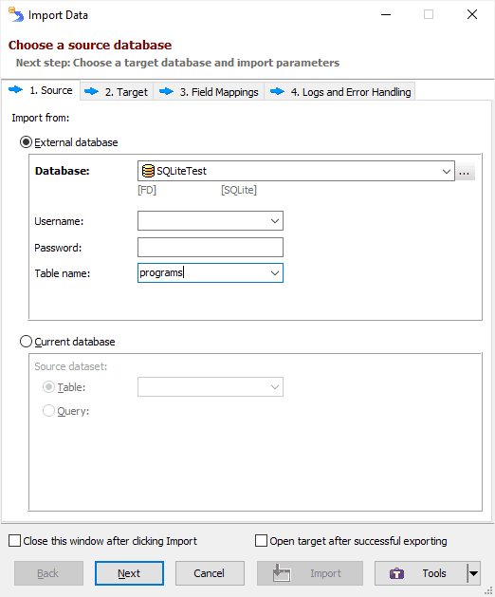Click the [FD] label under Database
The image size is (495, 597).
coord(147,190)
